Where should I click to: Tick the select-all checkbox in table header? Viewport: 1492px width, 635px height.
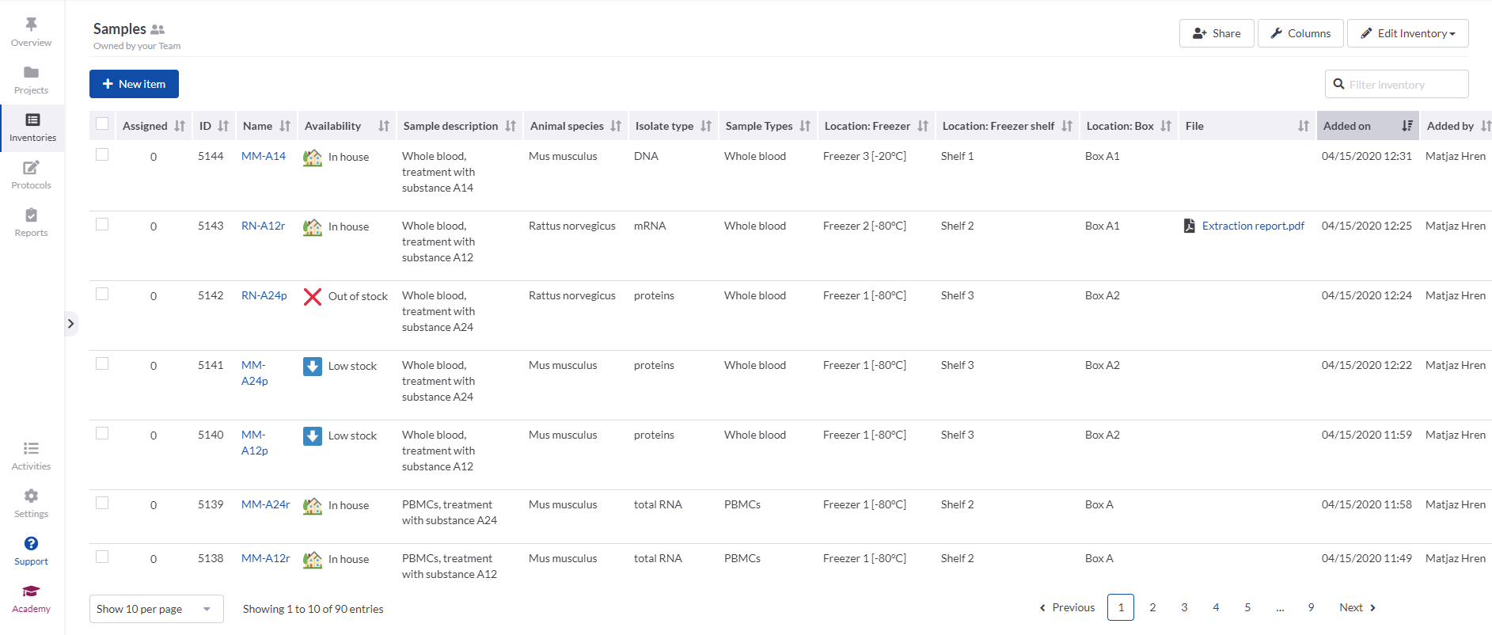tap(102, 124)
